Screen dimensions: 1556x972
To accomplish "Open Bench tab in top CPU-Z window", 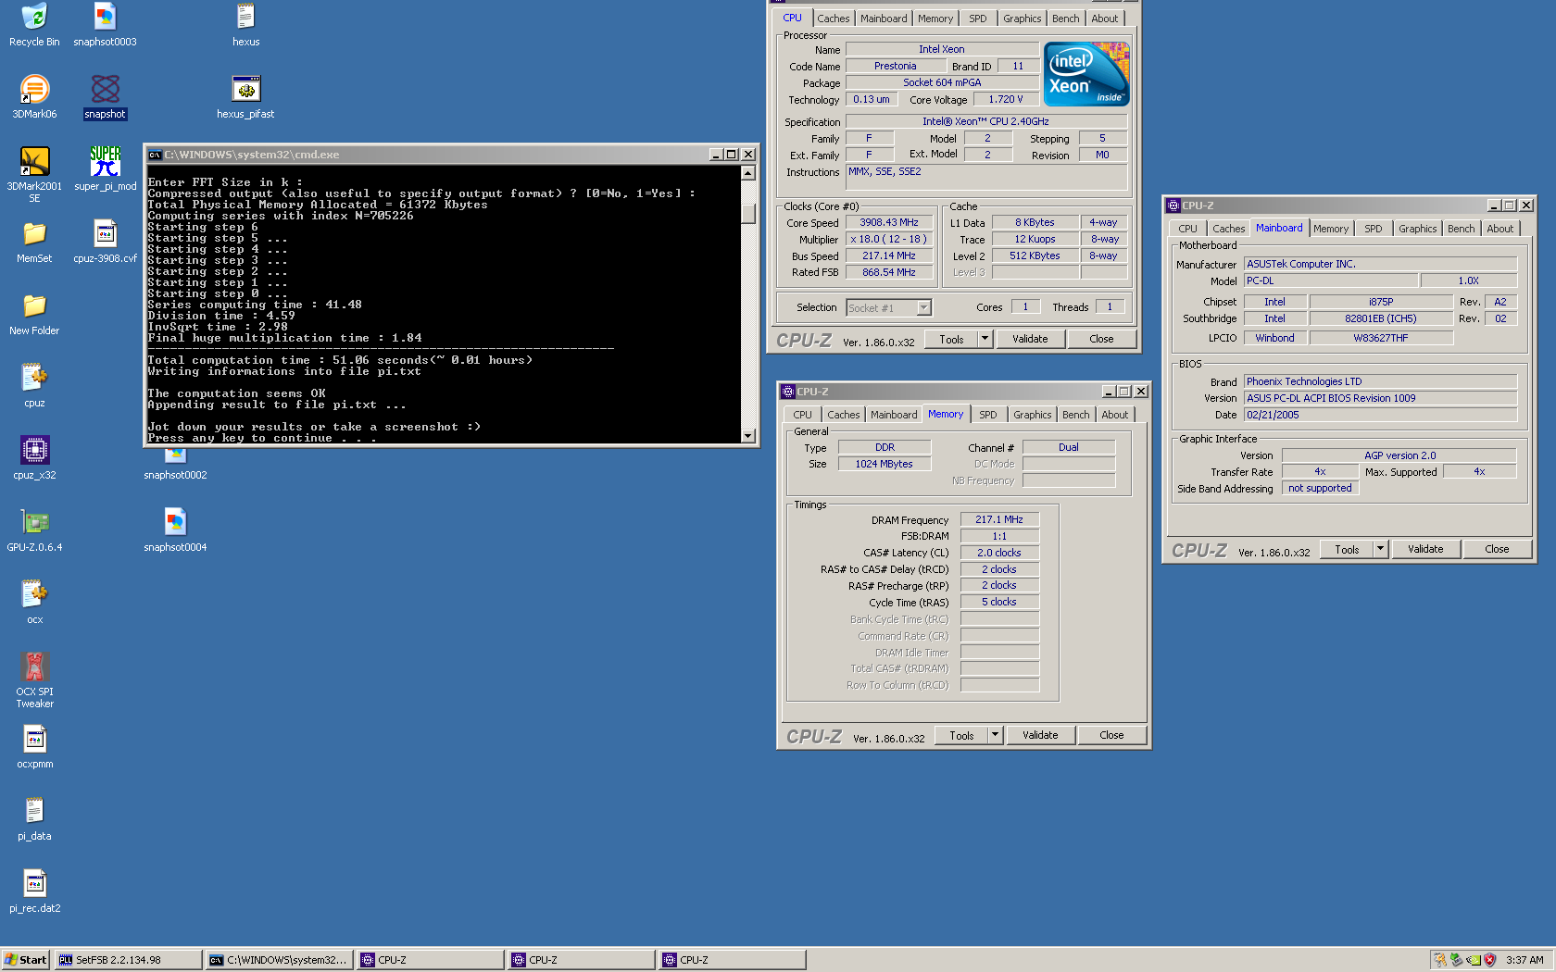I will (x=1065, y=19).
